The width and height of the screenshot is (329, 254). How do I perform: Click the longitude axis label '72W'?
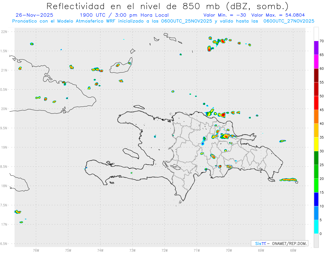point(164,250)
